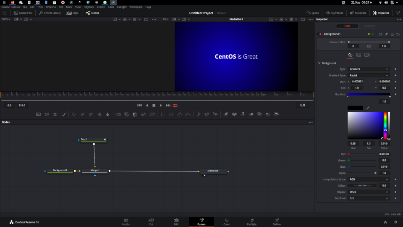The height and width of the screenshot is (227, 403).
Task: Add a Renderer 3D node from toolbar
Action: click(x=276, y=114)
